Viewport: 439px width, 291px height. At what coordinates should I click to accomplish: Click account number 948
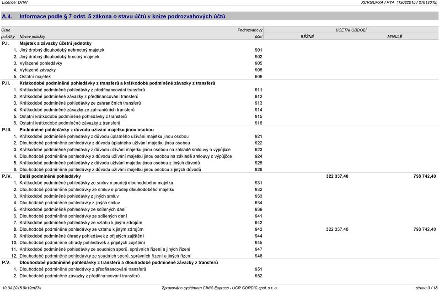click(x=258, y=256)
